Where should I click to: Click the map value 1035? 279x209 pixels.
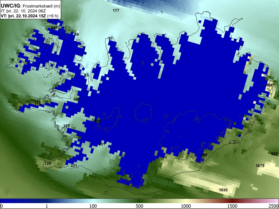223,190
